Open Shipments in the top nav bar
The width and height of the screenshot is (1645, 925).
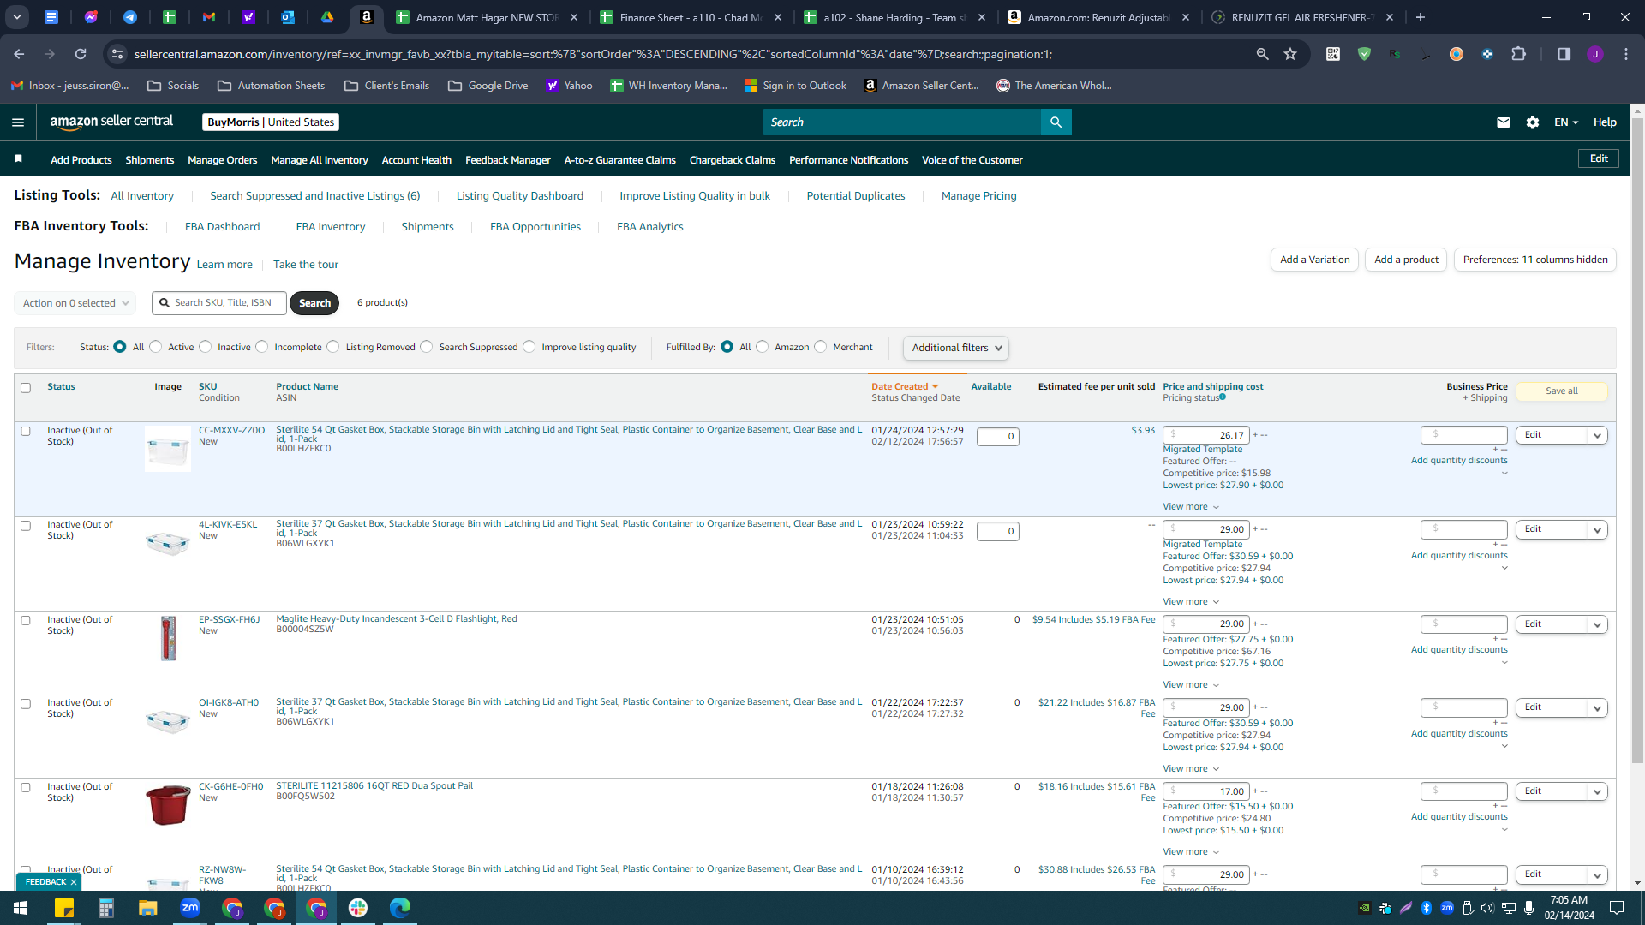149,160
